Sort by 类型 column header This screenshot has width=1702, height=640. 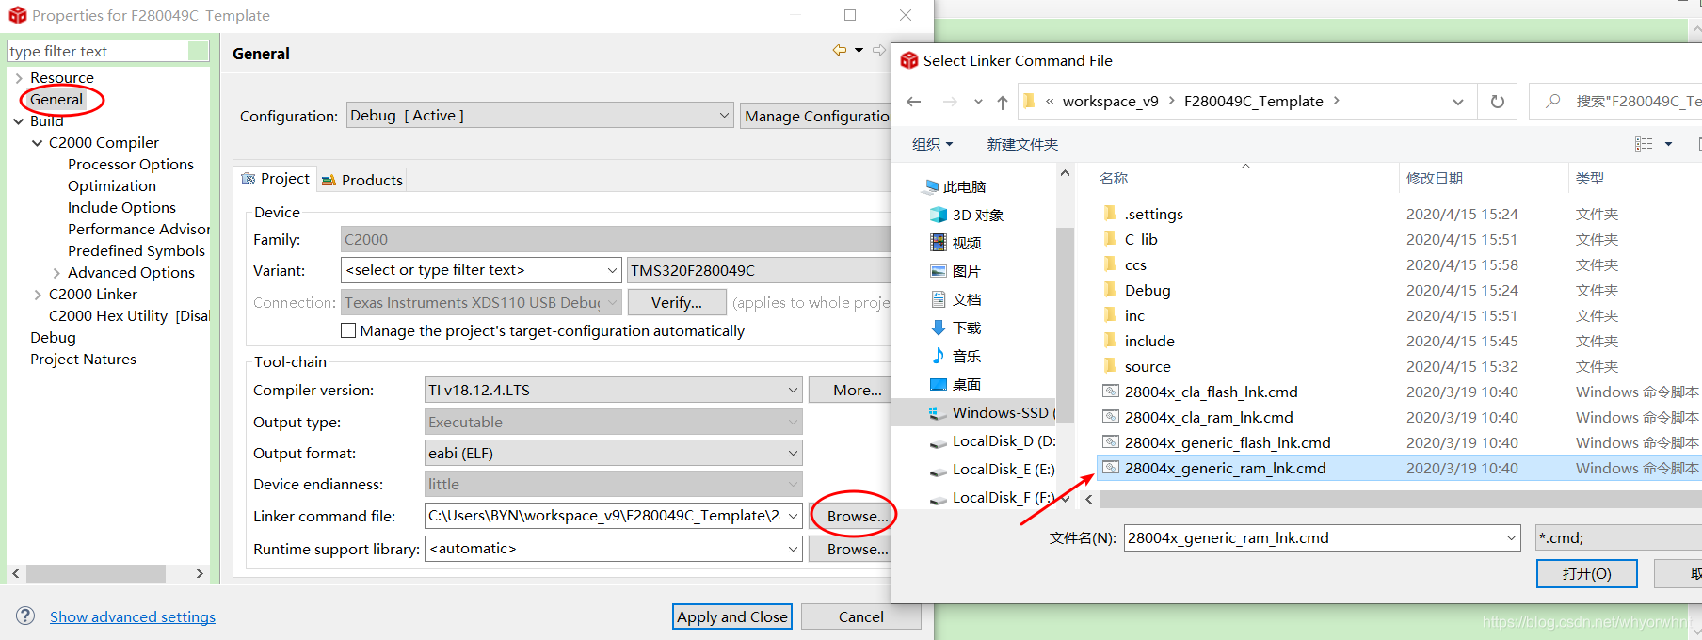tap(1590, 178)
